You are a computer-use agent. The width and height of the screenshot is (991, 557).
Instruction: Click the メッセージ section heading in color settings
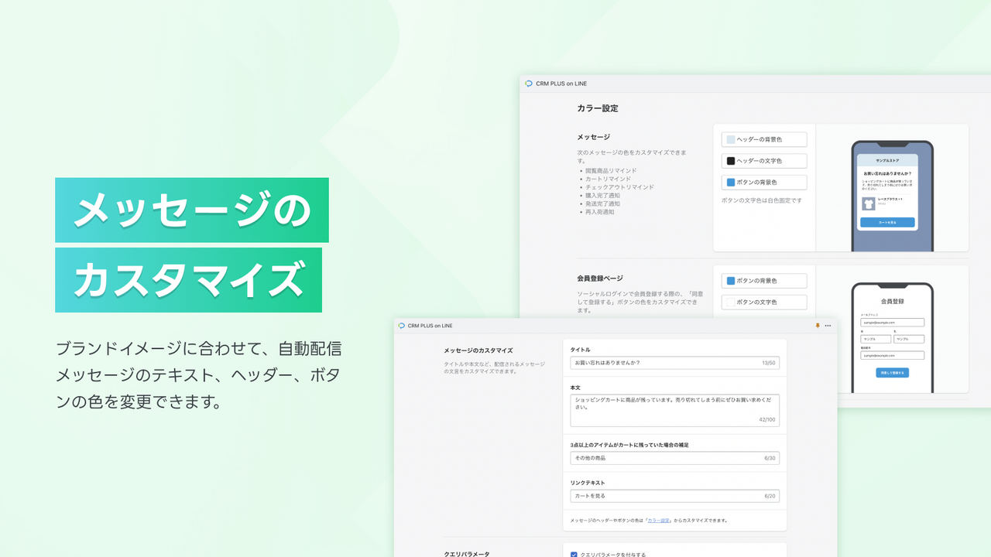pos(594,137)
